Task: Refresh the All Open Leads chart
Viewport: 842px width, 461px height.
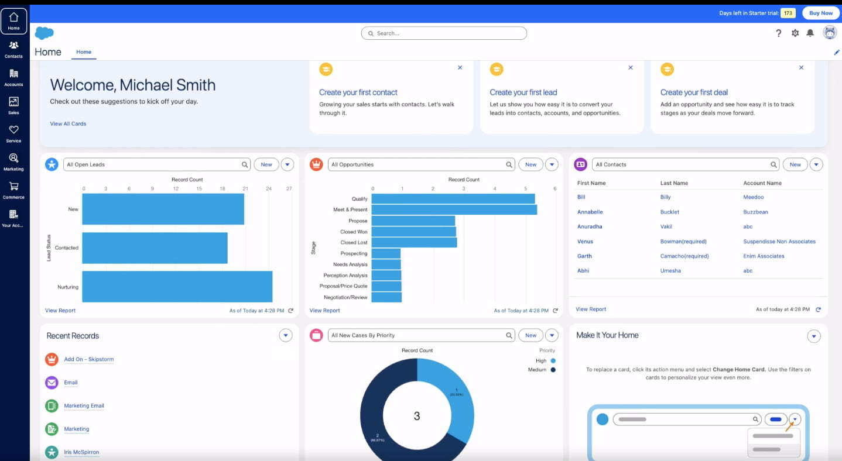Action: tap(291, 311)
